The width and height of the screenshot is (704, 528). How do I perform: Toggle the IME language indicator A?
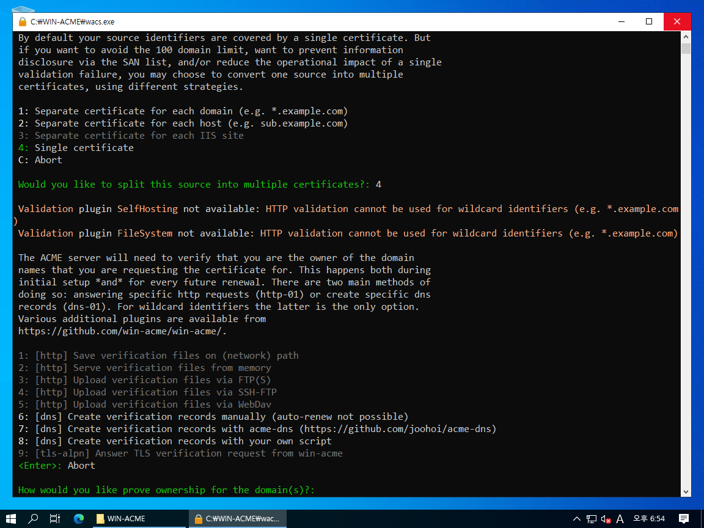click(x=620, y=519)
